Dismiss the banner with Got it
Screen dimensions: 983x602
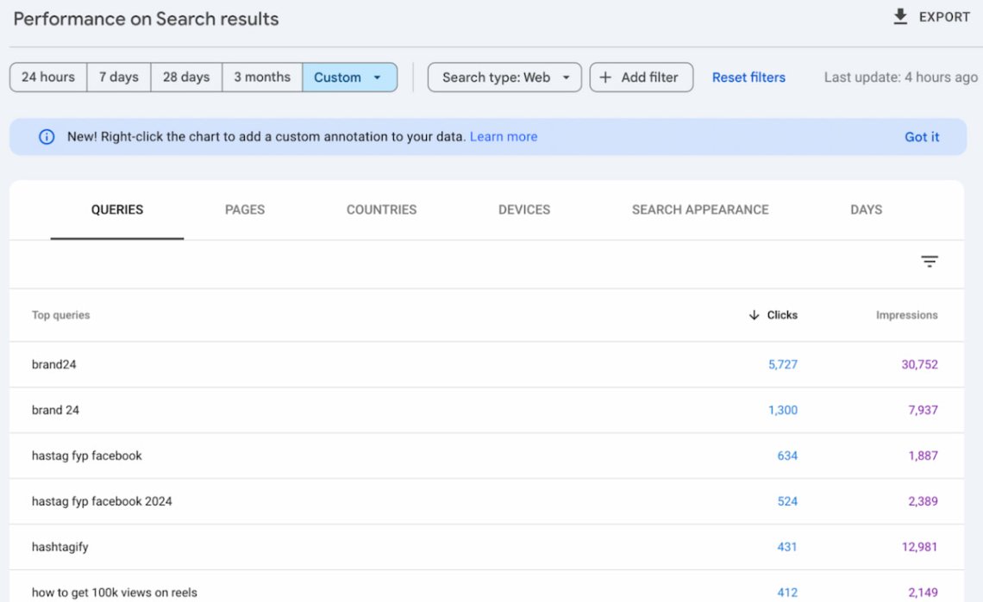point(922,137)
